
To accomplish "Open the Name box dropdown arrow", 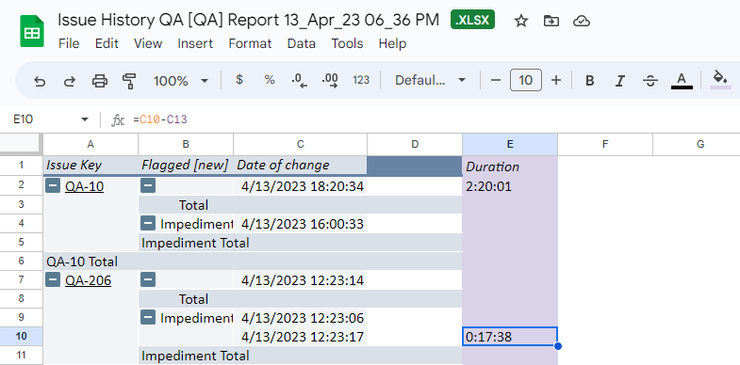I will [x=85, y=119].
